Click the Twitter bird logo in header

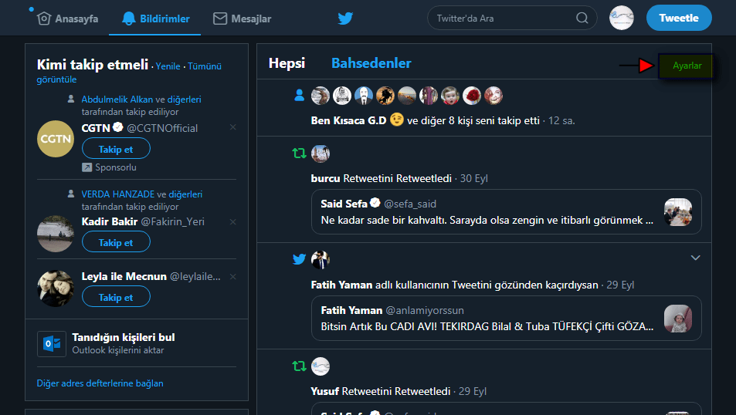pyautogui.click(x=345, y=19)
